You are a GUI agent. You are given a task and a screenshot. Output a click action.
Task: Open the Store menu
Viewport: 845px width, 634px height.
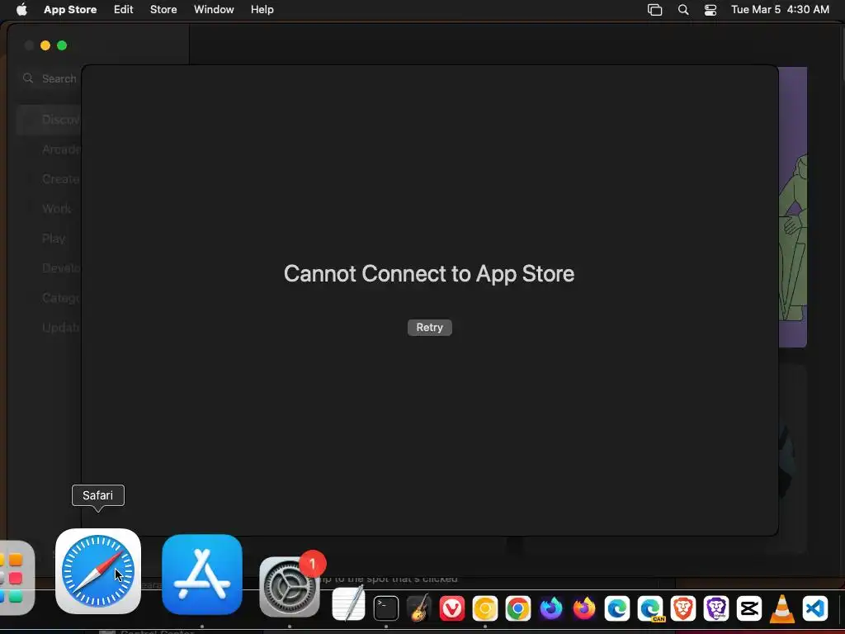pyautogui.click(x=163, y=10)
